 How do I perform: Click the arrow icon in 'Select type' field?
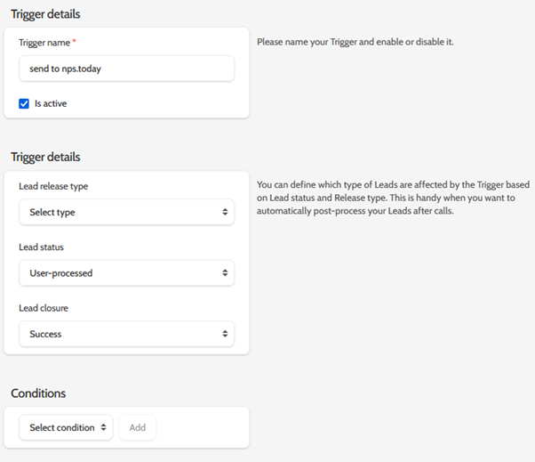[225, 212]
